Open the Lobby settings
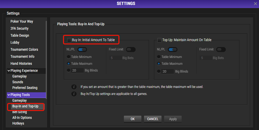This screenshot has width=259, height=130. (x=15, y=43)
